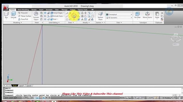This screenshot has height=102, width=183.
Task: Click the MODEL space button on status bar
Action: (x=122, y=98)
